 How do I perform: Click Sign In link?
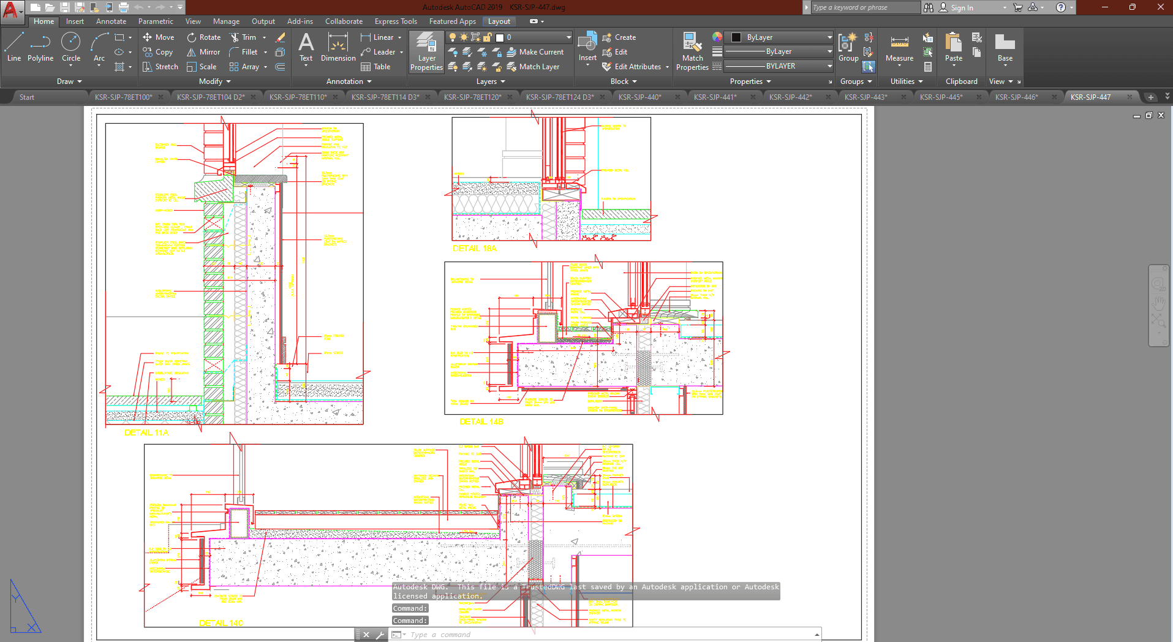[962, 8]
